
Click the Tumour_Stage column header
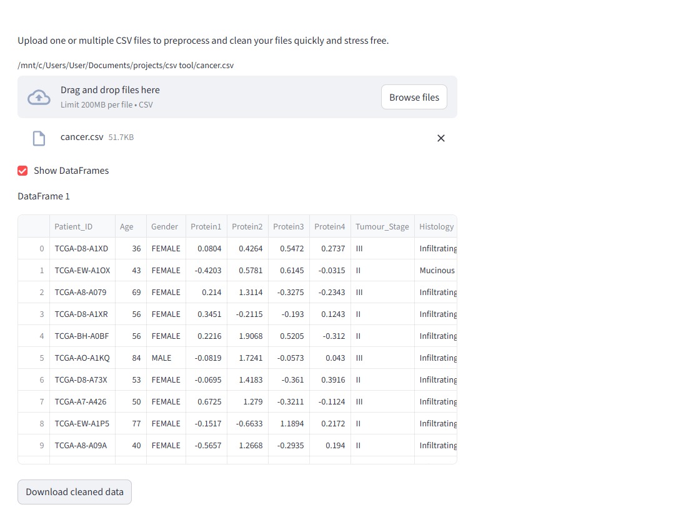382,226
